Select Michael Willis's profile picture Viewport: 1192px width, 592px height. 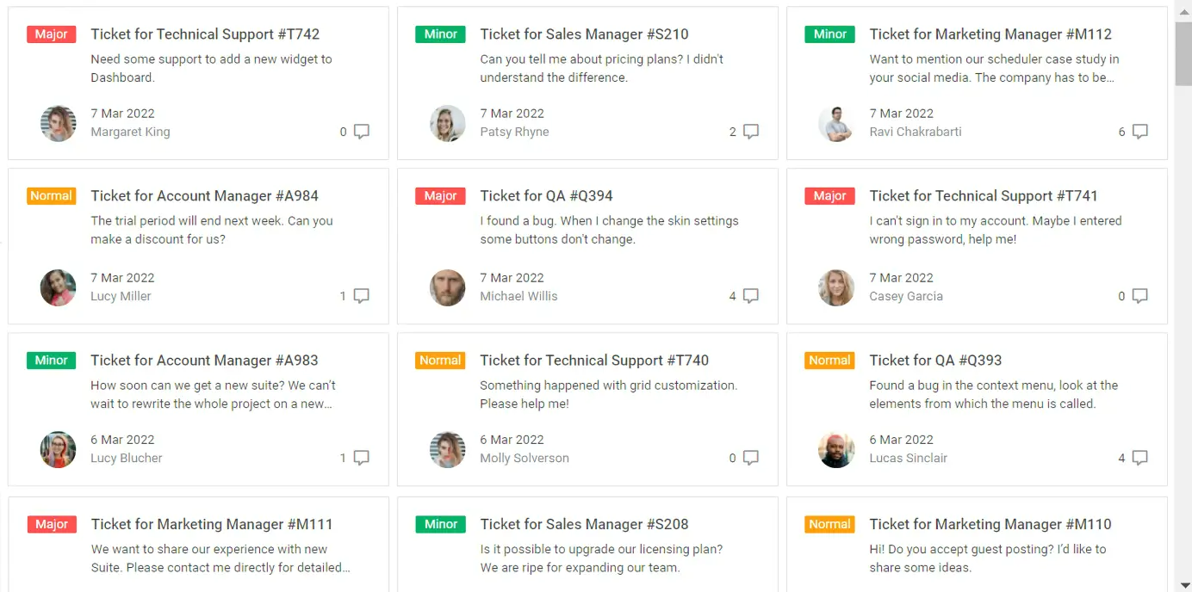[448, 287]
